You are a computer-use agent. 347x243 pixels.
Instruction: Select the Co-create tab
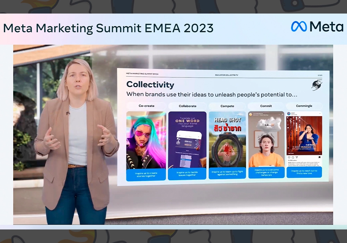(146, 106)
